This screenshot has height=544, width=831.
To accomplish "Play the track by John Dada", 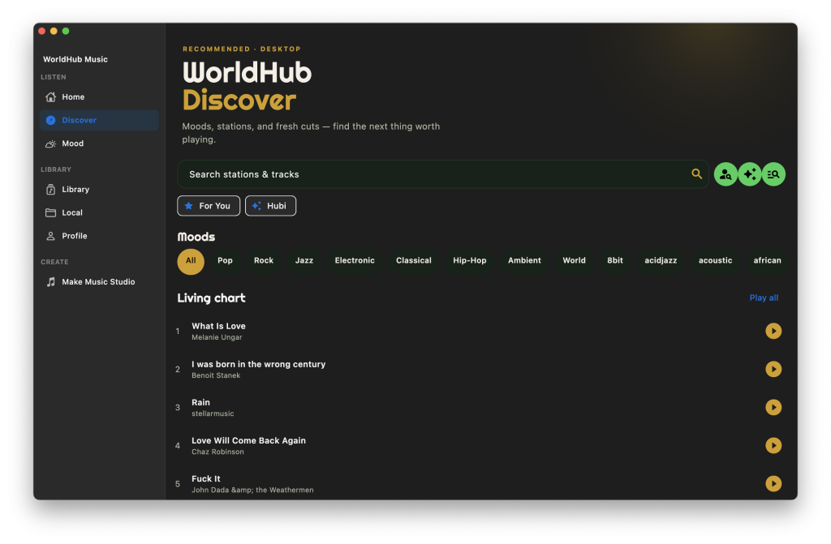I will pos(773,484).
